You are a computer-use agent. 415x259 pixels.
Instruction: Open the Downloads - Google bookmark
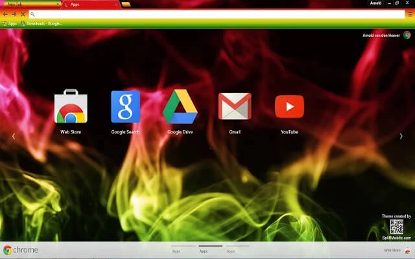pyautogui.click(x=41, y=24)
